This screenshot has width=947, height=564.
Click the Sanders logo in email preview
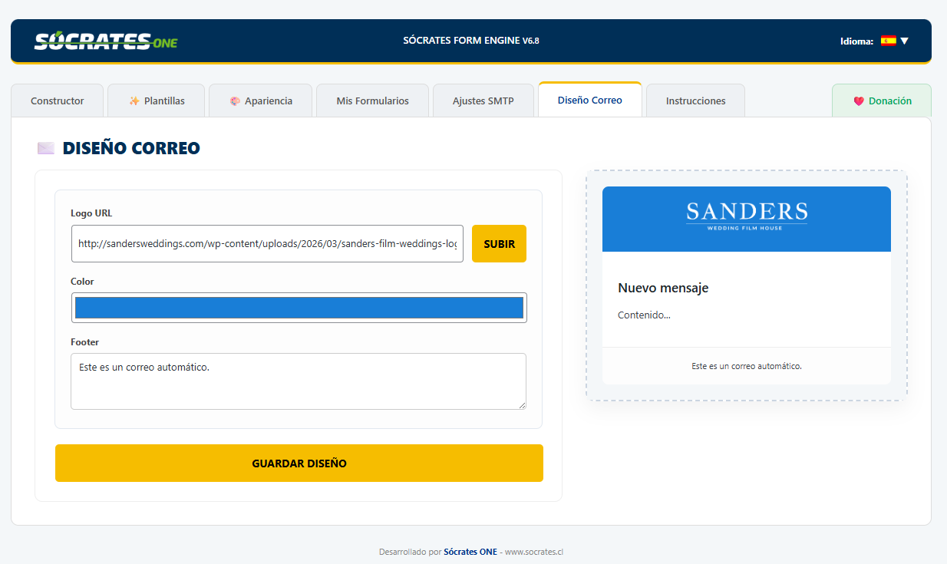[x=746, y=216]
